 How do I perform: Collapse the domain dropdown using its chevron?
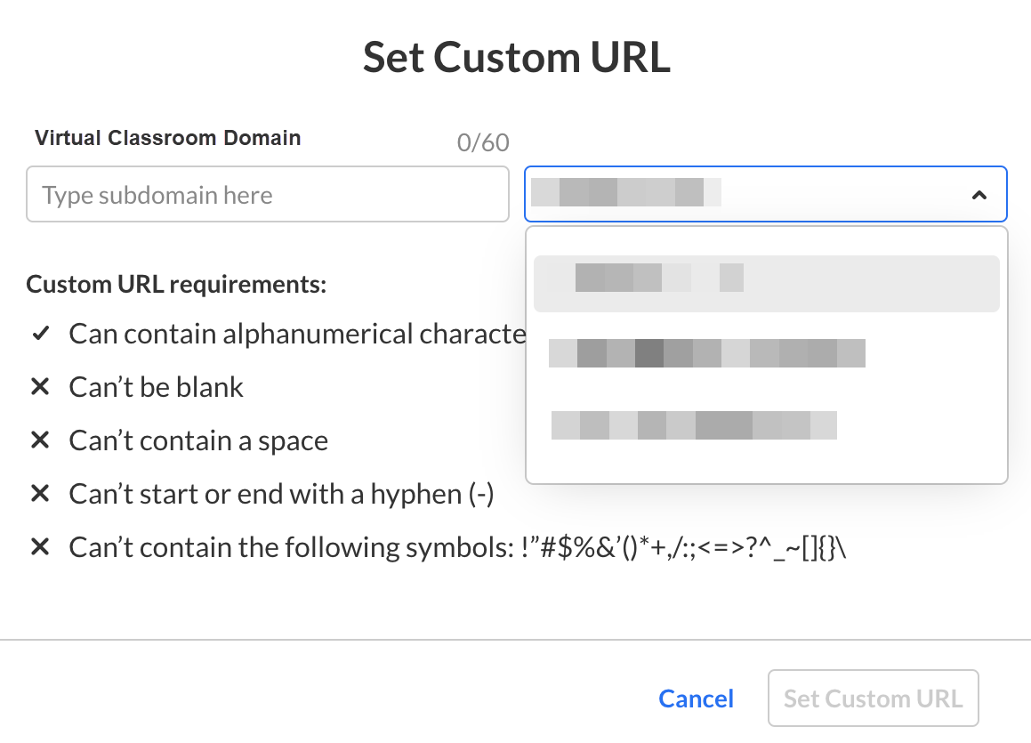[x=979, y=195]
